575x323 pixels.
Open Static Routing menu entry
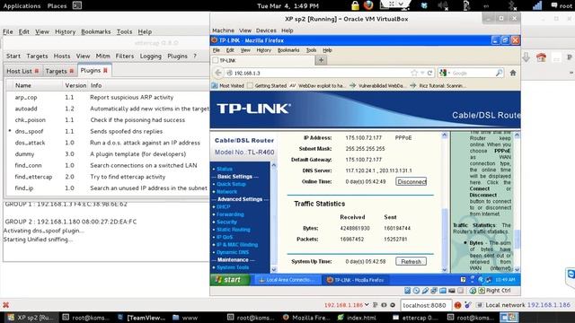coord(234,230)
